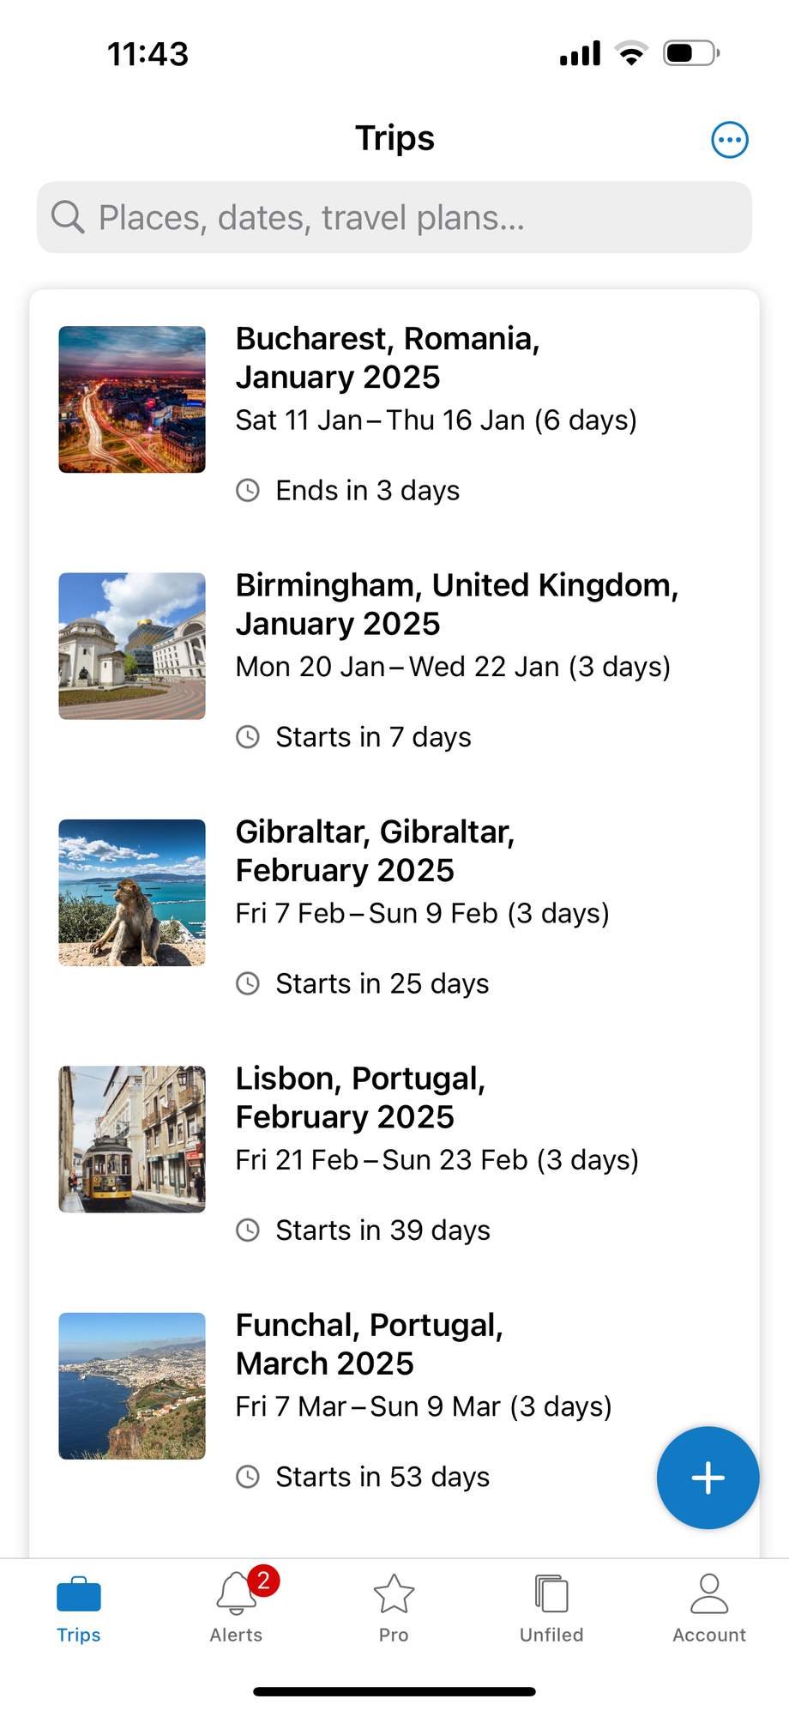Tap the Birmingham buildings thumbnail
789x1711 pixels.
(132, 646)
